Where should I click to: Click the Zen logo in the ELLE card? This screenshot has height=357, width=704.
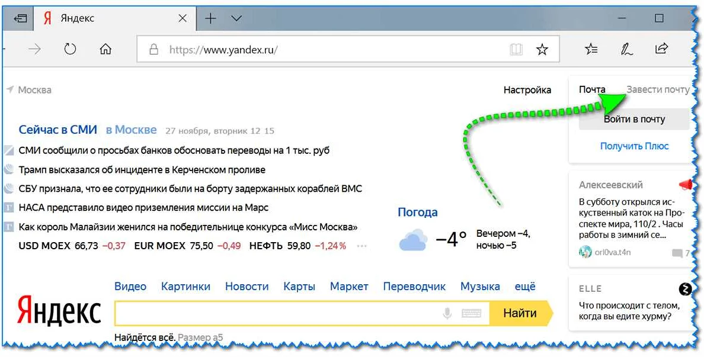[x=685, y=290]
